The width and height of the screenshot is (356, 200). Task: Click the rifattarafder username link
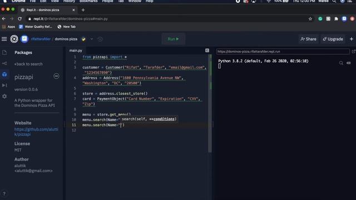(x=41, y=39)
